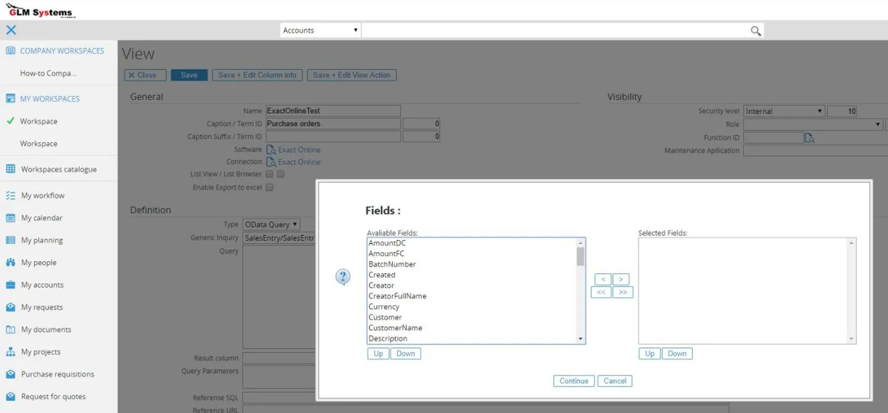888x413 pixels.
Task: Open the Type OData Query dropdown
Action: [271, 224]
